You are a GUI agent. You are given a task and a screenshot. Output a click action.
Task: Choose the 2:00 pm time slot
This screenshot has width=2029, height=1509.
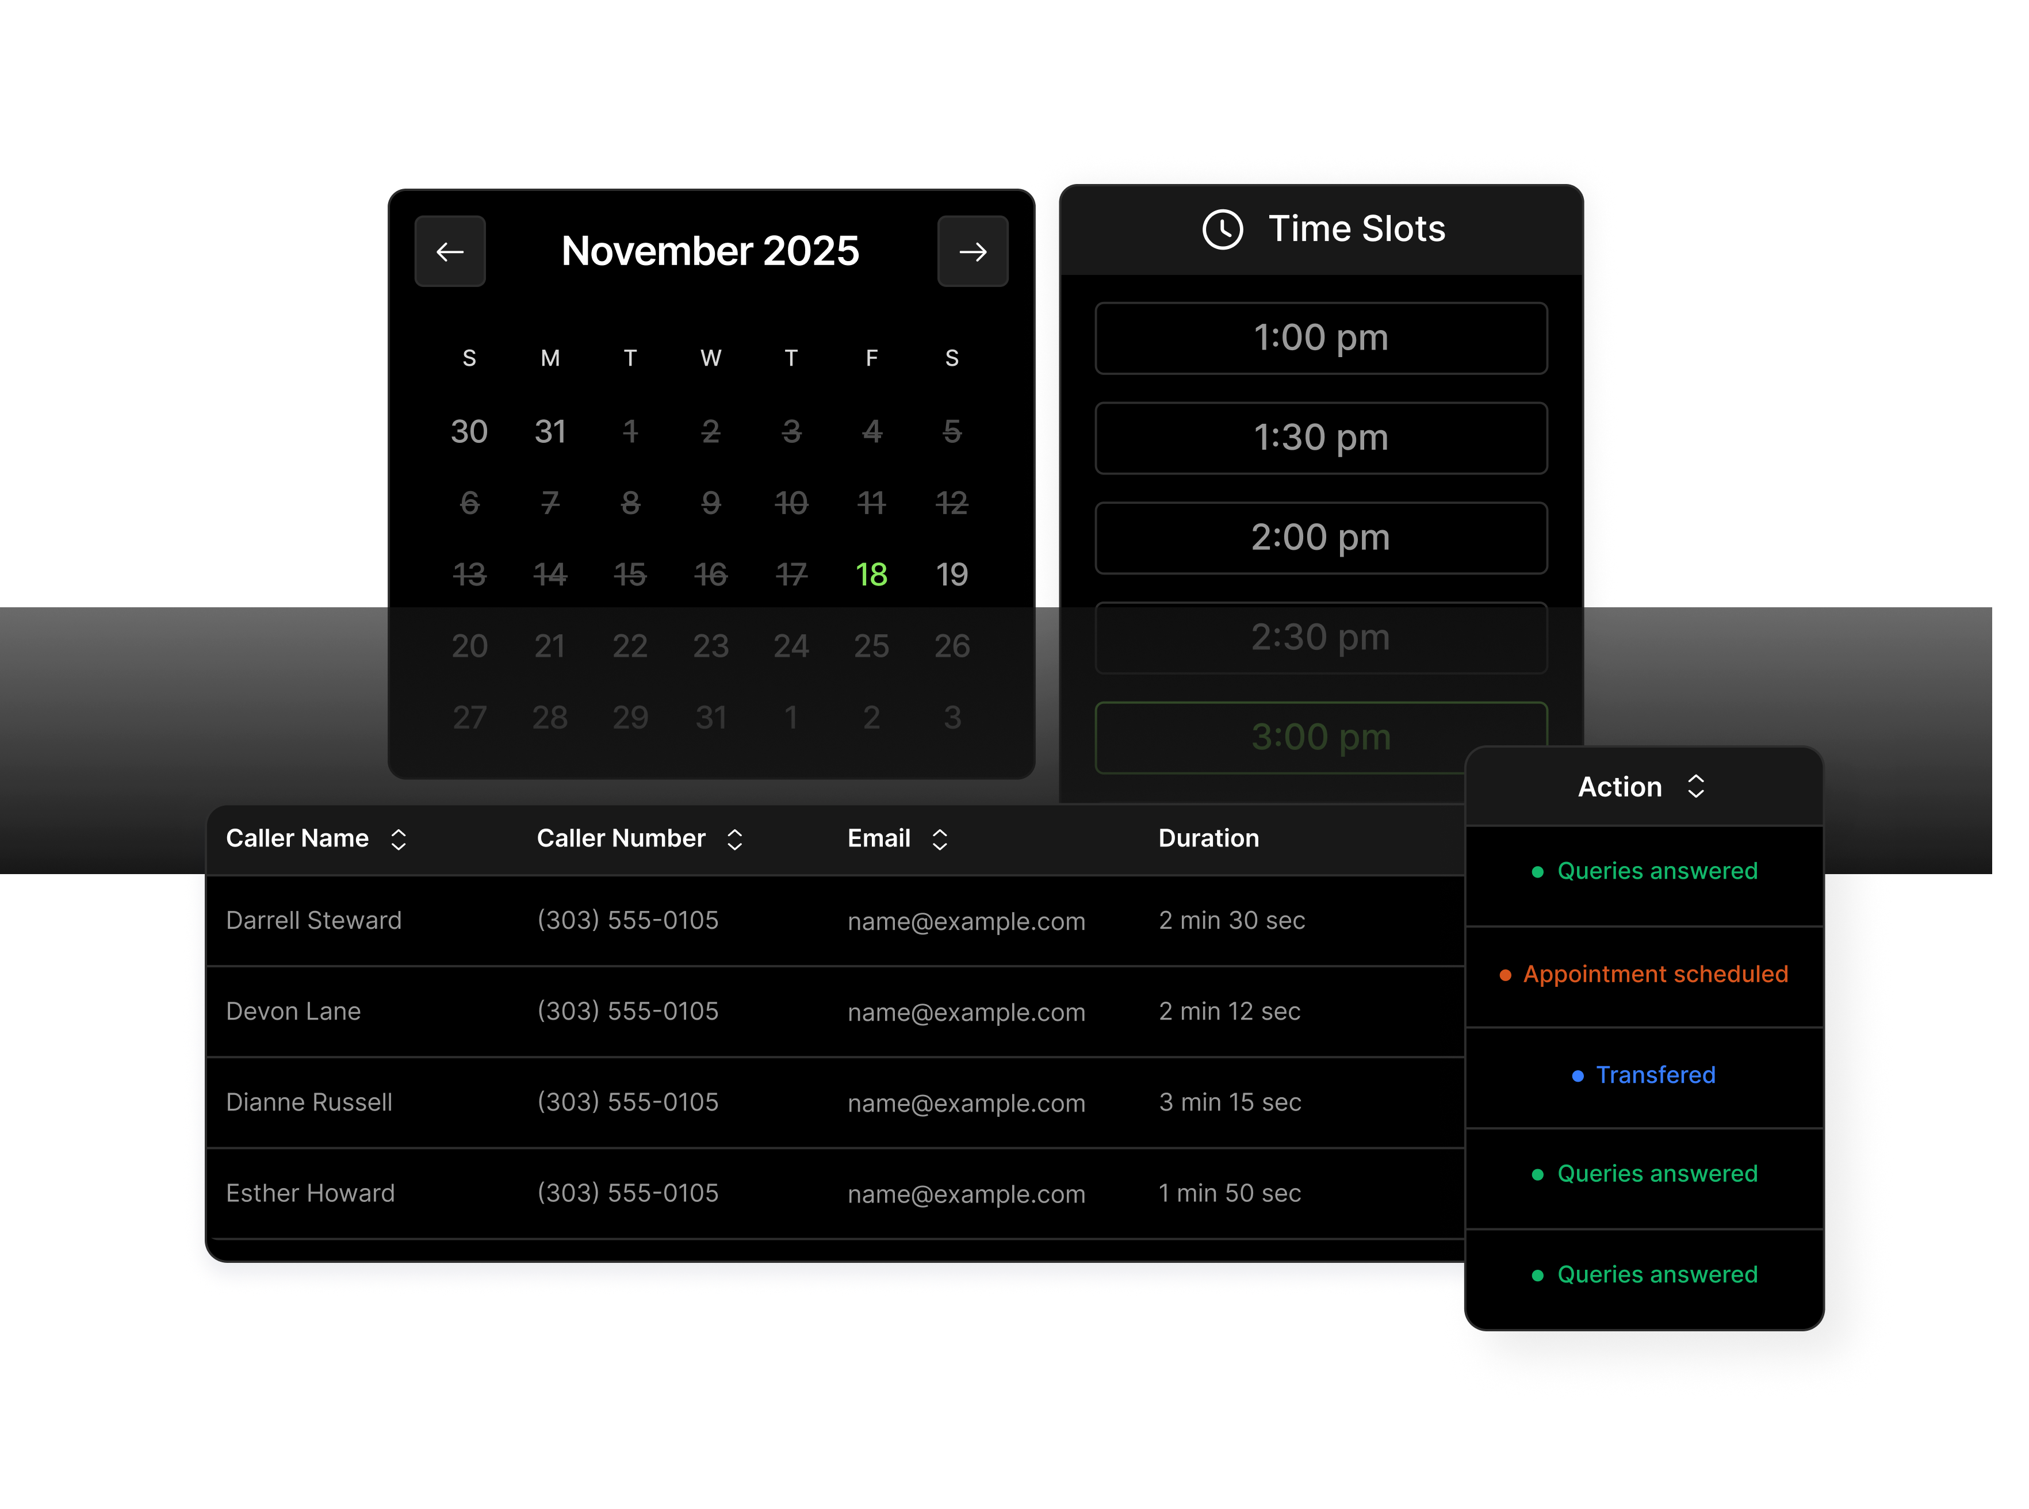pyautogui.click(x=1320, y=537)
